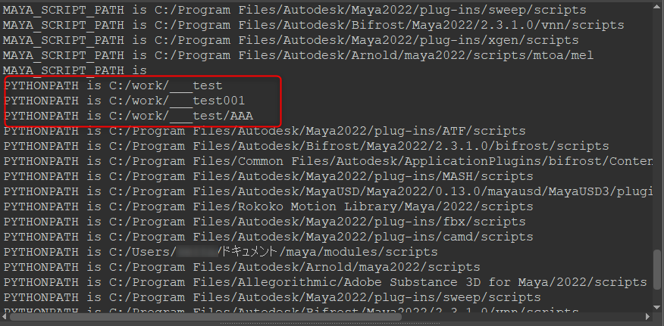
Task: Click the dotted splitter handle below output
Action: [332, 324]
